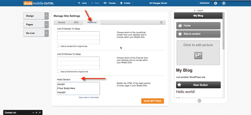Click the Preview text label
The width and height of the screenshot is (251, 115).
tap(112, 3)
